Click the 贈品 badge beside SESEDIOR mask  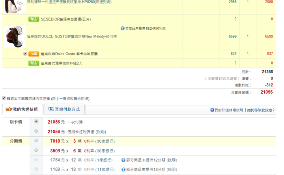[34, 19]
